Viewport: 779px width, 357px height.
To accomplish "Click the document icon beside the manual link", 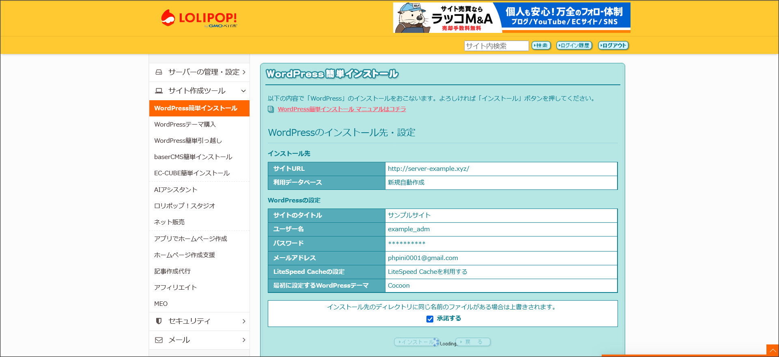I will click(x=271, y=109).
